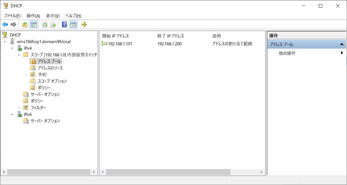The image size is (347, 185).
Task: Click the Back arrow toolbar icon
Action: (5, 25)
